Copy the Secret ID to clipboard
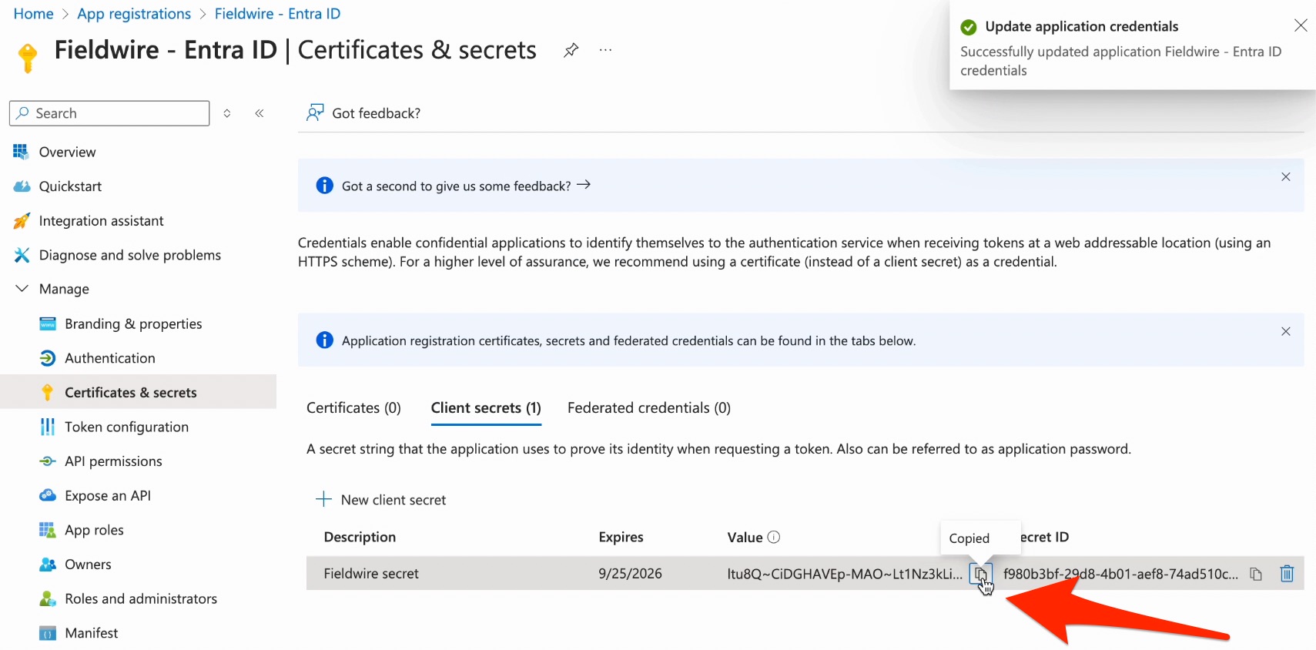 (1255, 574)
